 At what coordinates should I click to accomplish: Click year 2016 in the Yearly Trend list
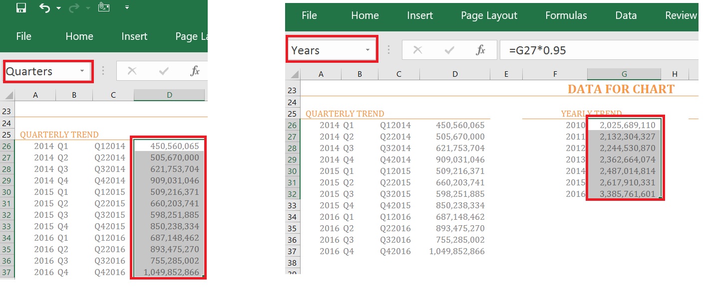point(575,194)
